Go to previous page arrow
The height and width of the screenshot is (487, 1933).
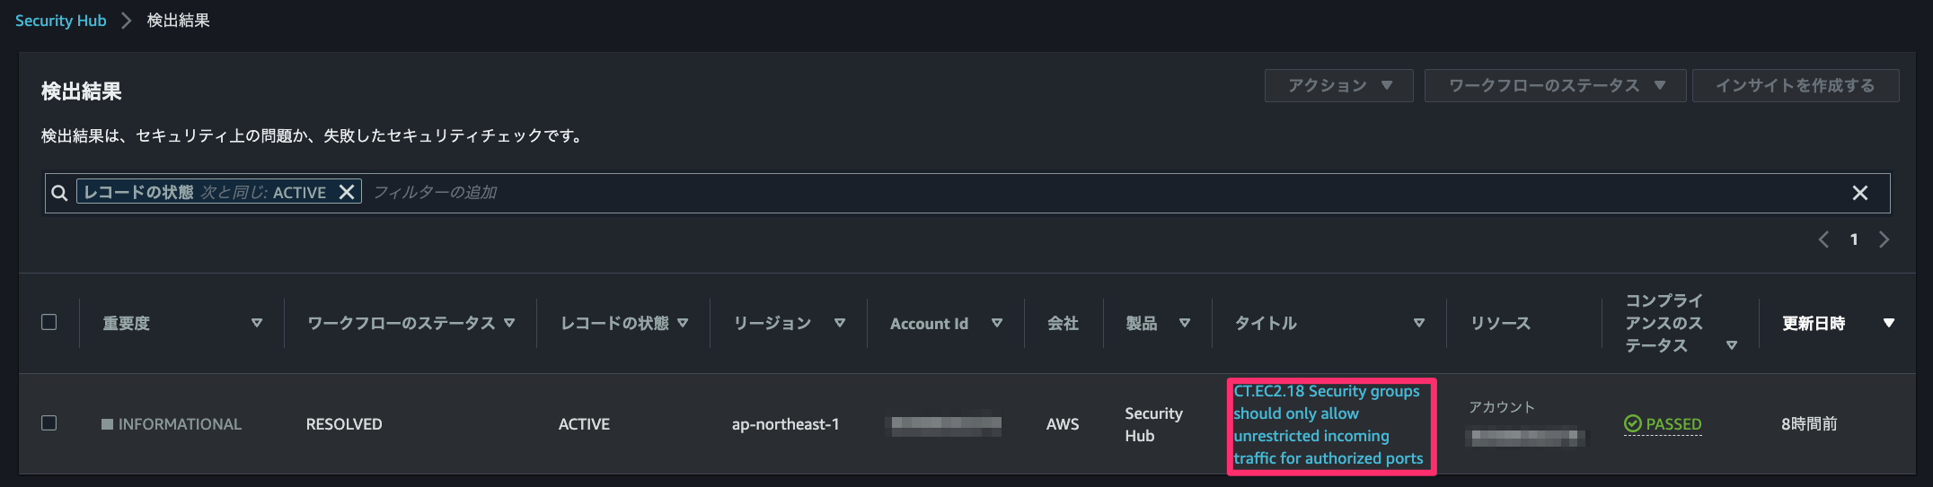(x=1823, y=239)
